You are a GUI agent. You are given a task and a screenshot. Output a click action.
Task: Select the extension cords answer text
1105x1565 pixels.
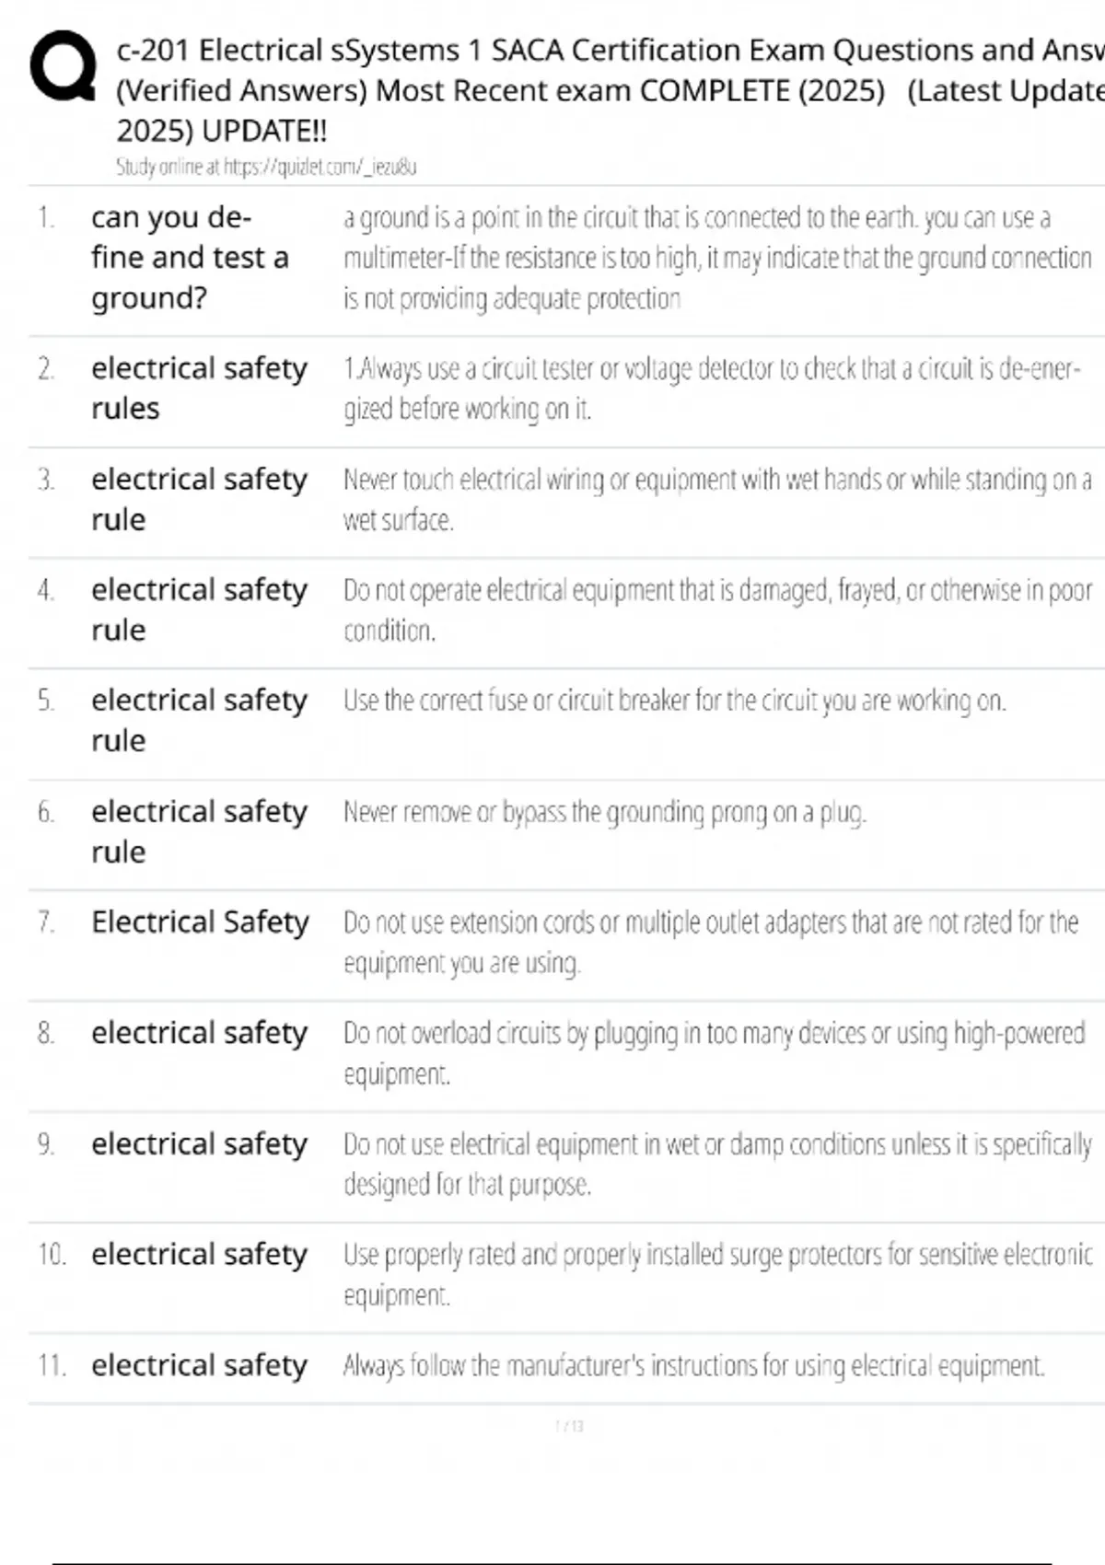point(711,943)
